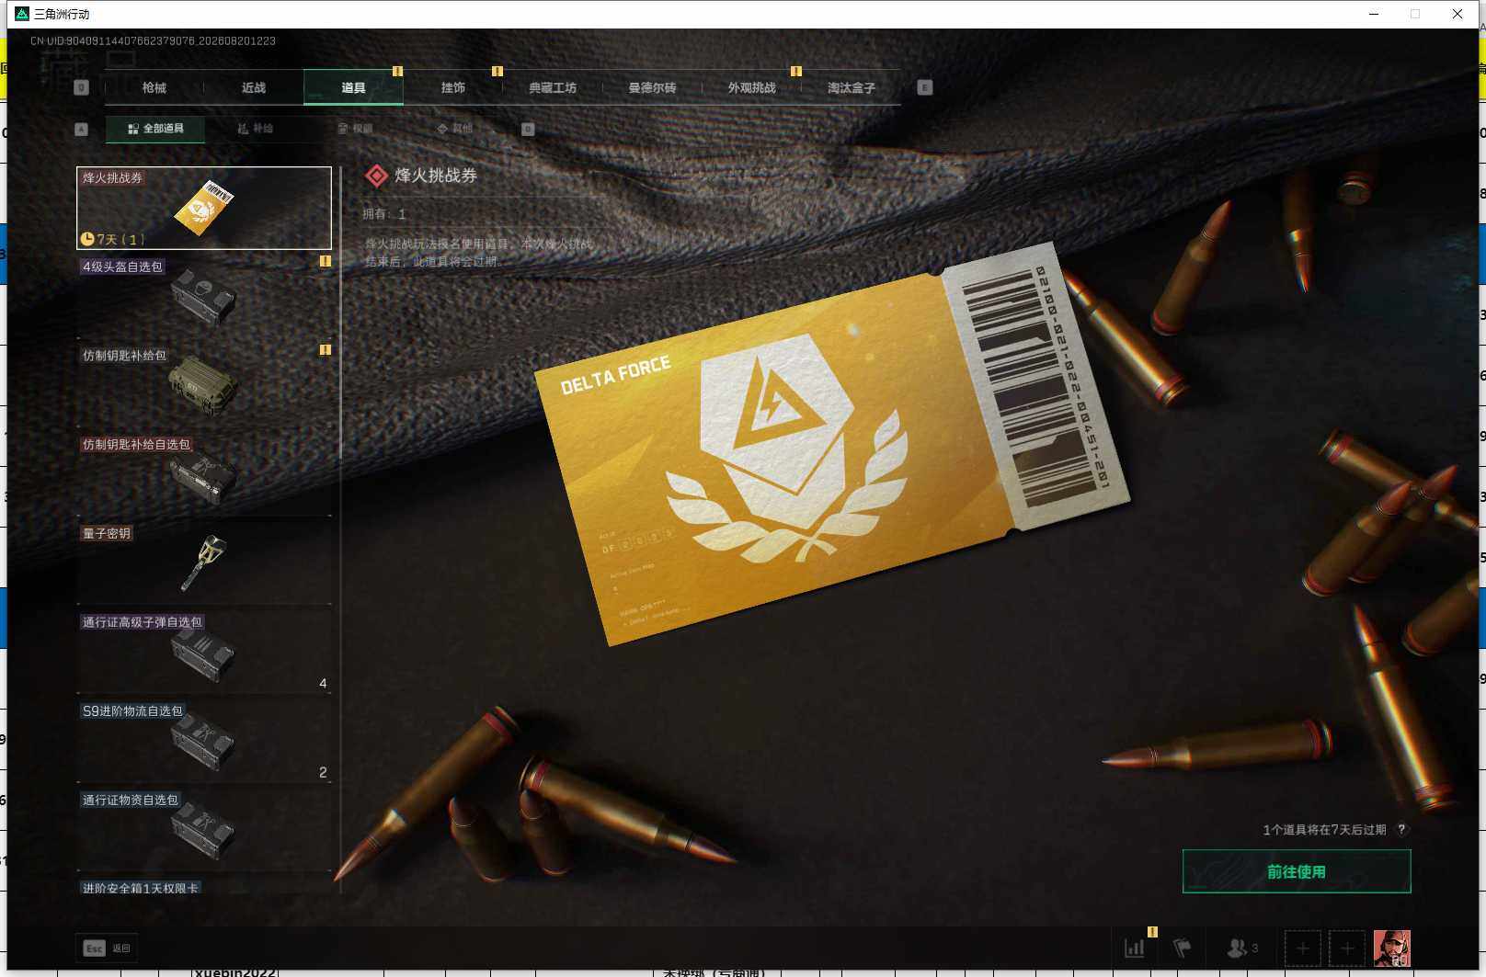Select the 进阶安全箱1天权限卡 item
The image size is (1486, 977).
coord(204,887)
